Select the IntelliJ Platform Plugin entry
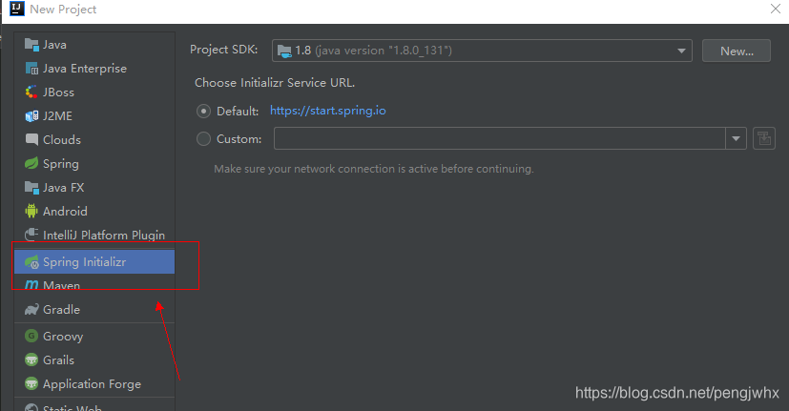This screenshot has width=789, height=411. pos(94,235)
